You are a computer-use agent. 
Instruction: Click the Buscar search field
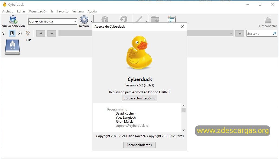click(x=262, y=33)
